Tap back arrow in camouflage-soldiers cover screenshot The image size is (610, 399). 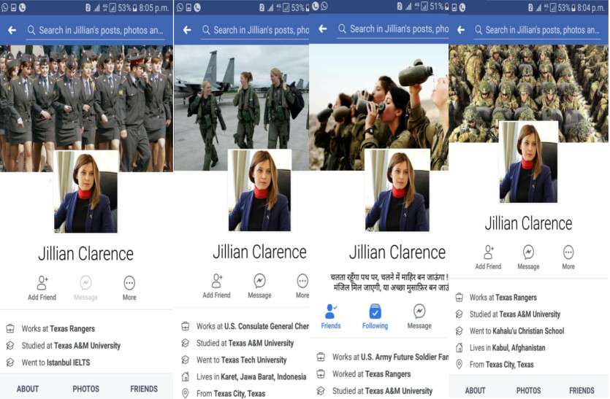[461, 30]
